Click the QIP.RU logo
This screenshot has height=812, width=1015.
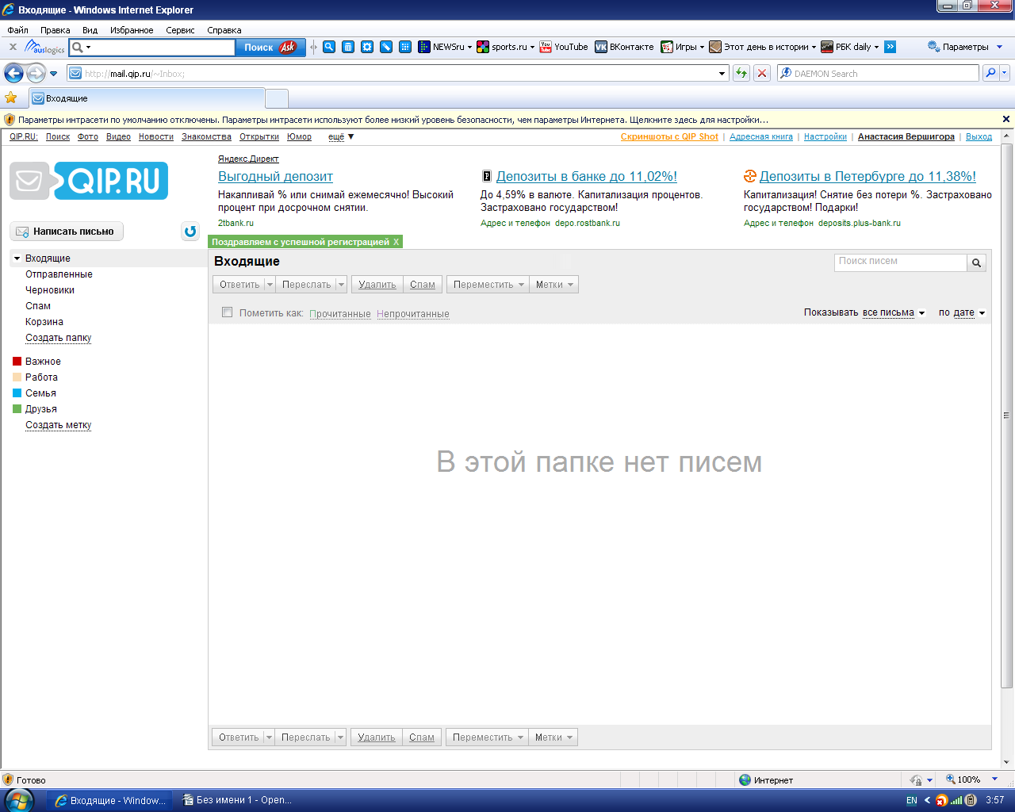89,181
